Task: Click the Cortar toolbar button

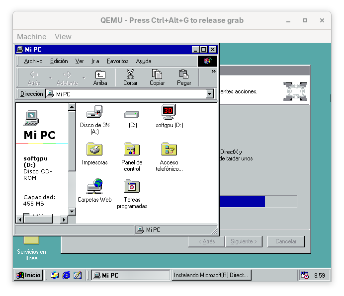Action: [x=130, y=77]
